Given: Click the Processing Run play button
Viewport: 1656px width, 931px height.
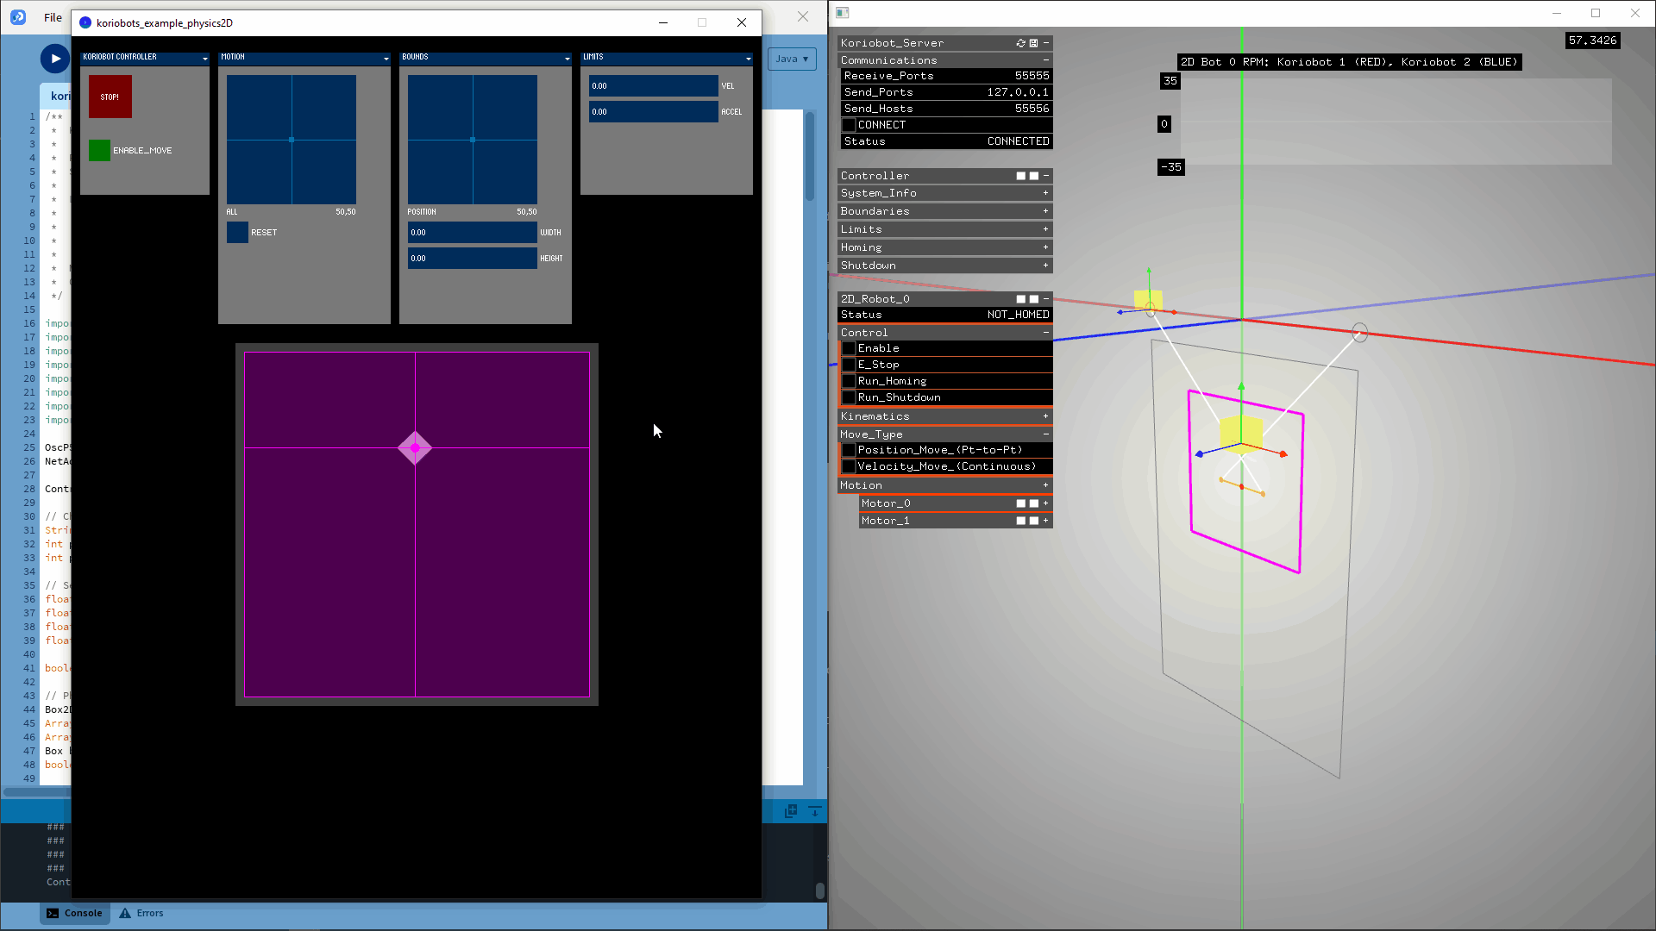Looking at the screenshot, I should tap(55, 59).
